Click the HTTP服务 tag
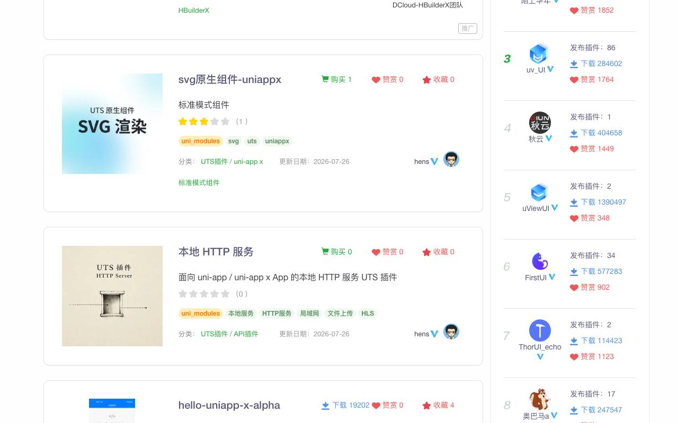The height and width of the screenshot is (423, 678). 277,314
